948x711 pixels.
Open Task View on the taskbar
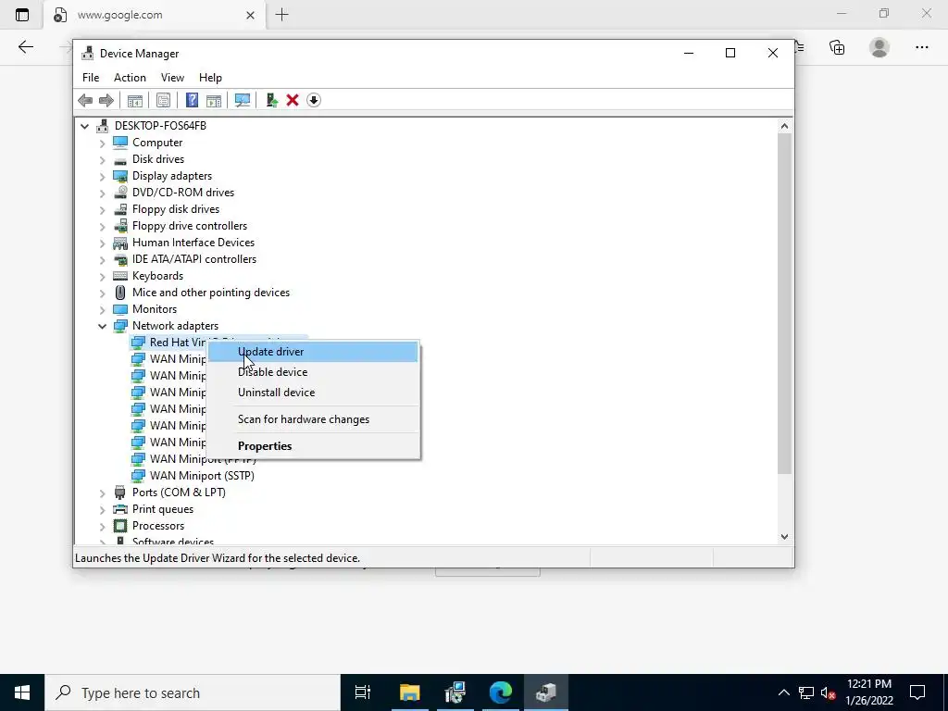click(363, 692)
